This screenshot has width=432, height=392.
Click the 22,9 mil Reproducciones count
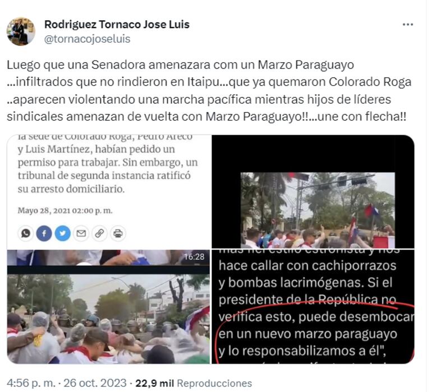194,383
